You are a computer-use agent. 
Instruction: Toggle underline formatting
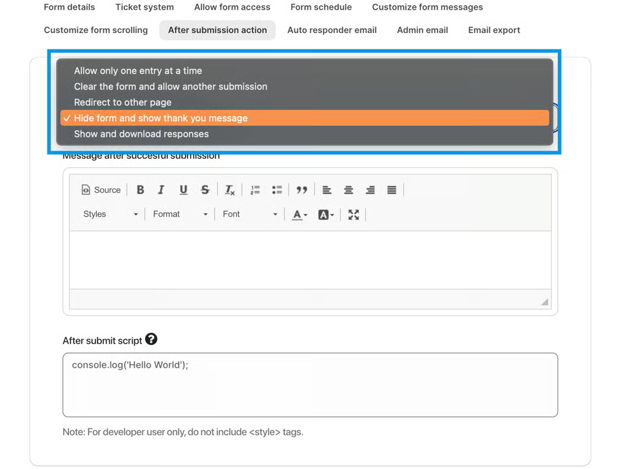coord(183,190)
